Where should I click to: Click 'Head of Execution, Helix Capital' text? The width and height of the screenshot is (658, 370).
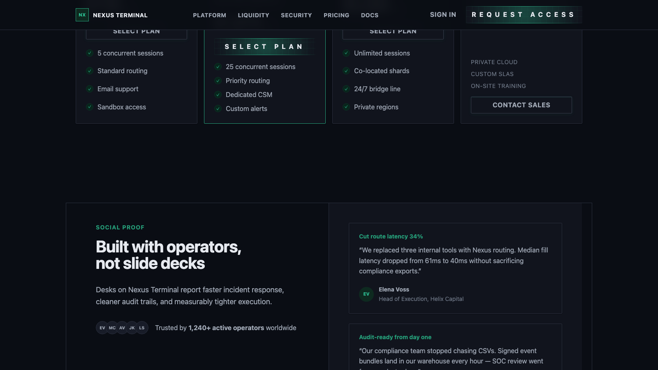pos(421,299)
